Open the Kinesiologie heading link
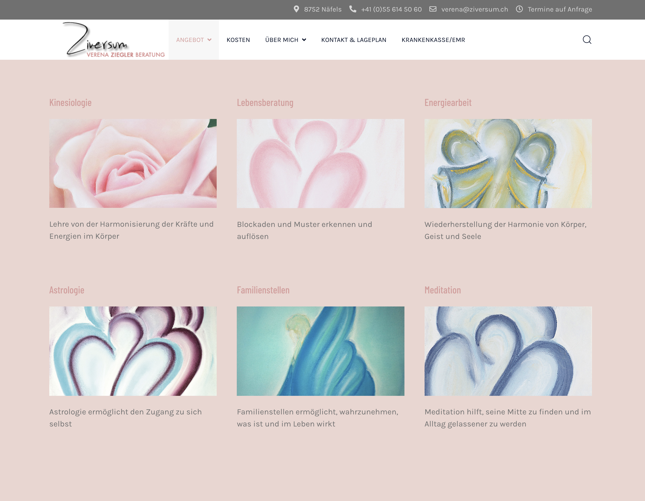This screenshot has height=501, width=645. pos(70,103)
